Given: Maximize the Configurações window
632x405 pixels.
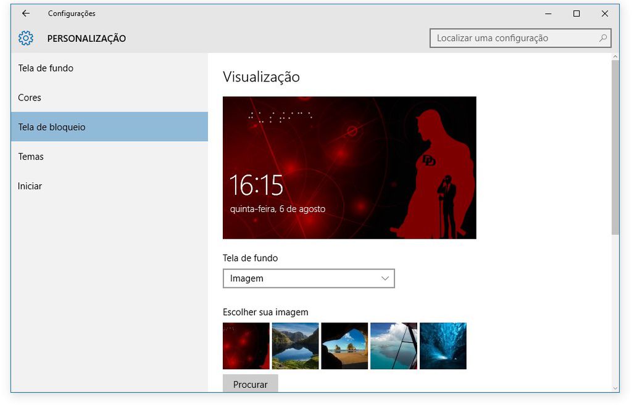Looking at the screenshot, I should tap(576, 14).
